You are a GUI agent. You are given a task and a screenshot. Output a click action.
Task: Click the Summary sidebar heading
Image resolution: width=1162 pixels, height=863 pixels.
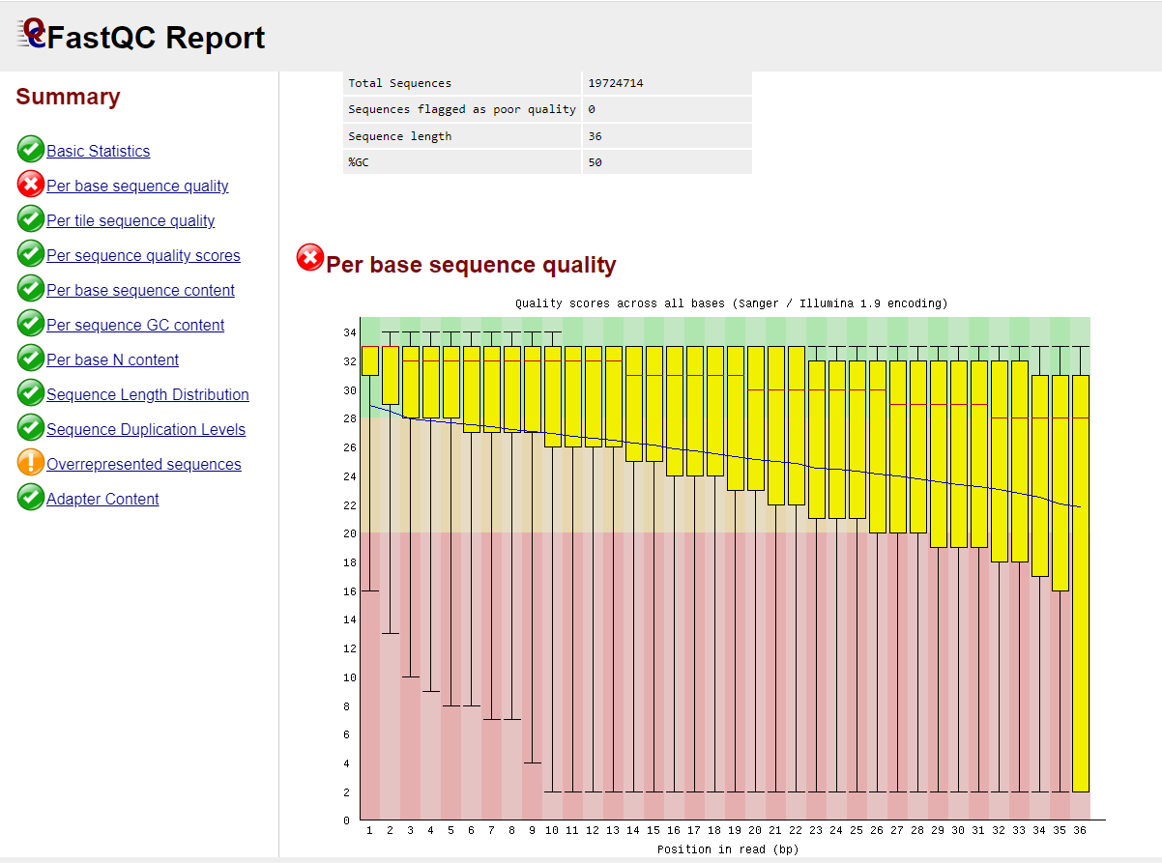pyautogui.click(x=68, y=97)
